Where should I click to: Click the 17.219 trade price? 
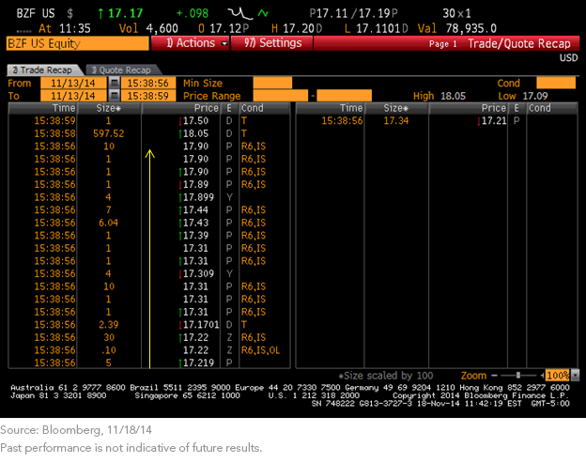point(198,363)
